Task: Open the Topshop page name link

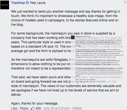Action: (x=18, y=3)
